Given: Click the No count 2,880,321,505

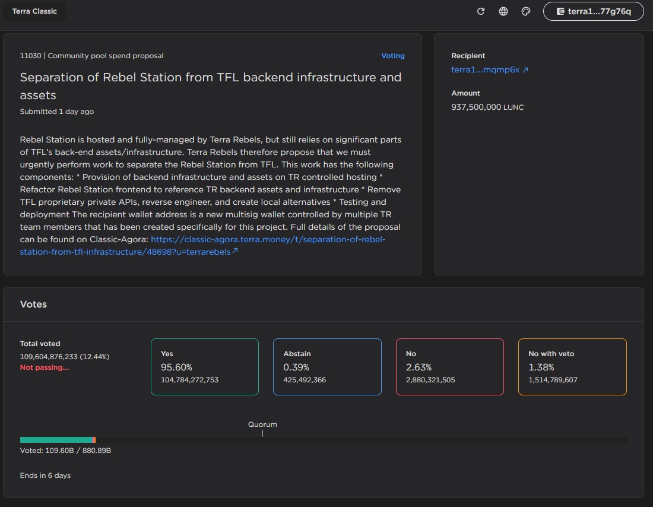Looking at the screenshot, I should 430,379.
